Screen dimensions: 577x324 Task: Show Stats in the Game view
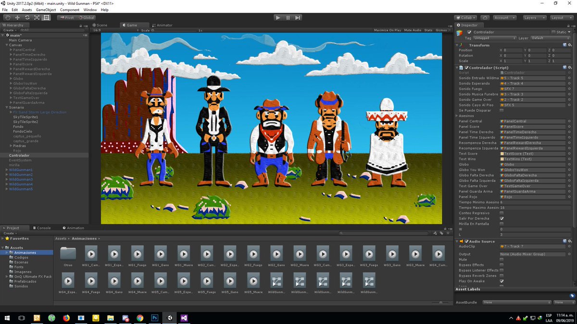coord(428,30)
